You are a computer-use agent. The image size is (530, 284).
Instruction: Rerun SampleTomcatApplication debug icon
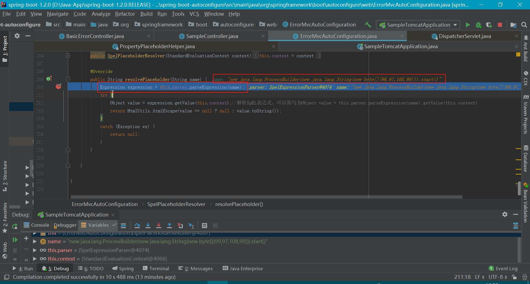(15, 226)
